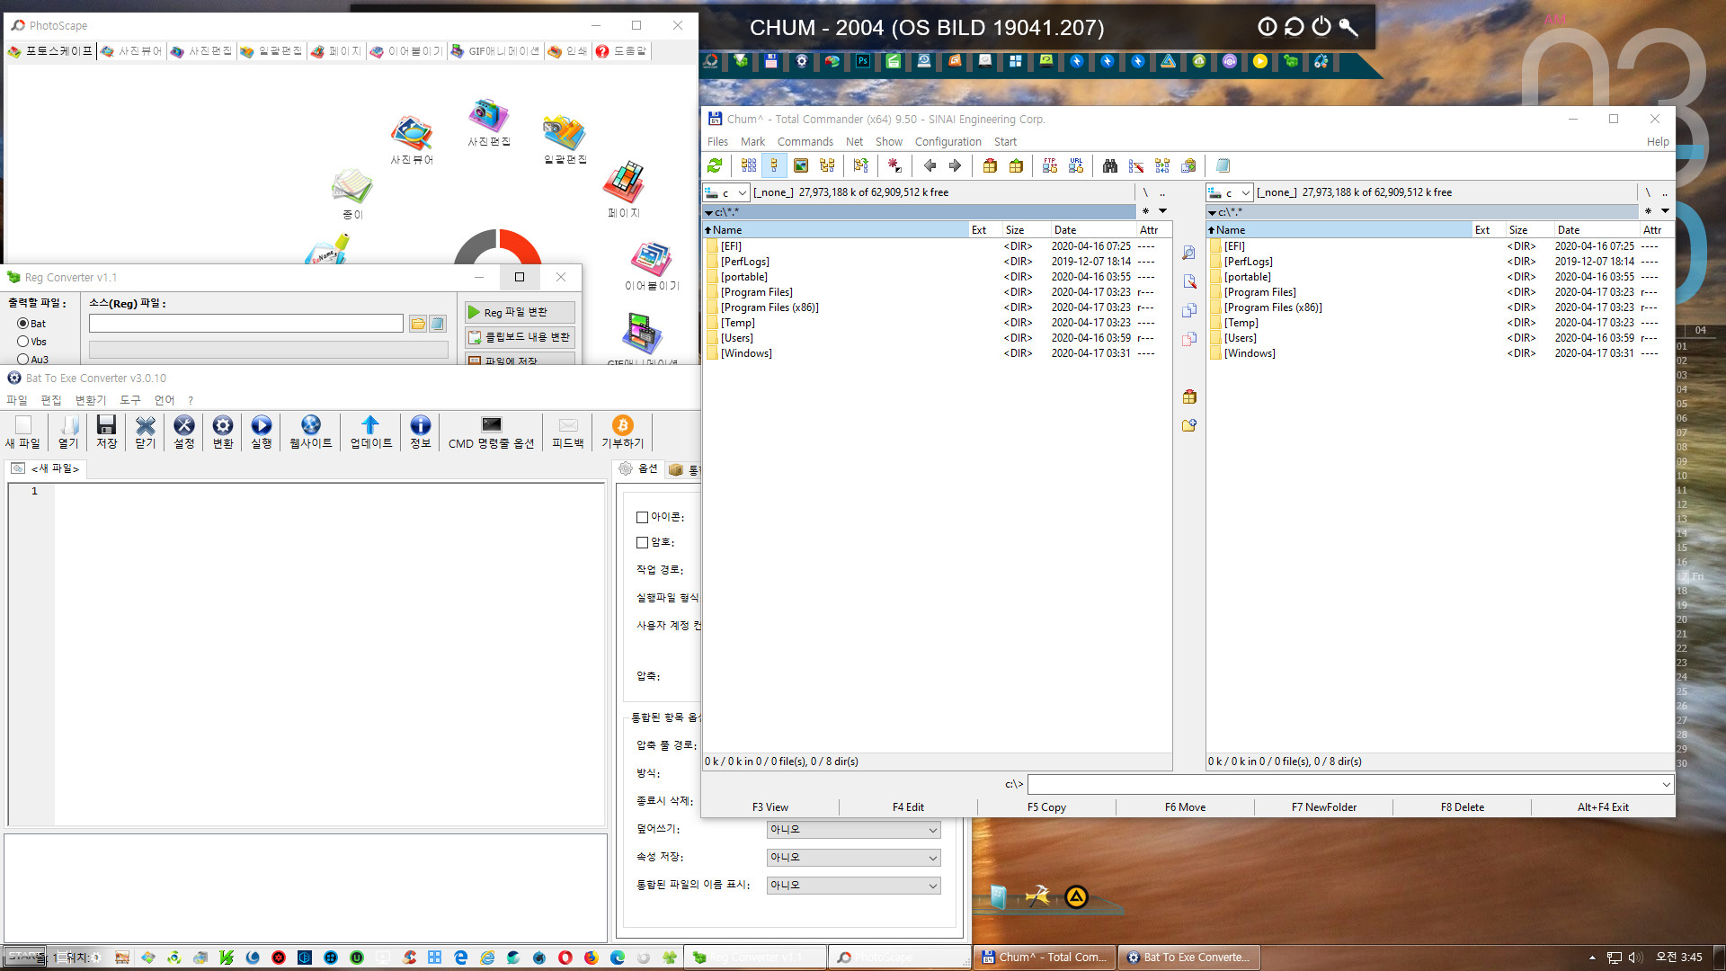Select the [Program Files] folder in left panel
This screenshot has height=971, width=1726.
pos(756,292)
